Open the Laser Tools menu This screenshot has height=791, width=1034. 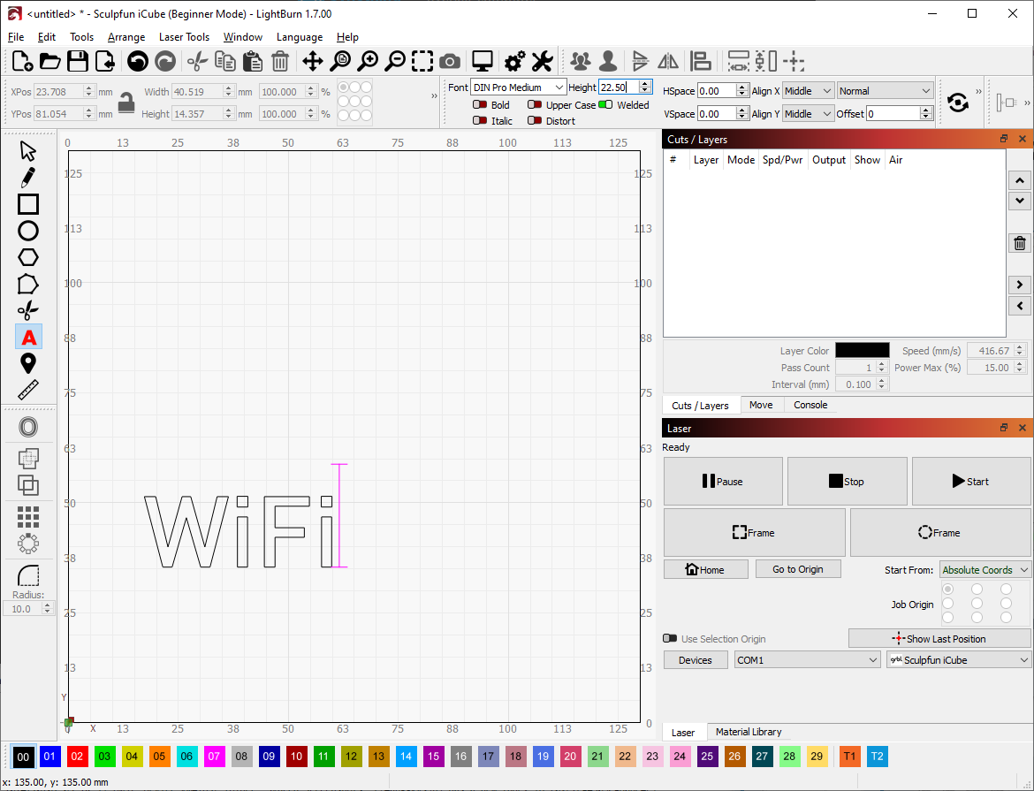pyautogui.click(x=184, y=37)
